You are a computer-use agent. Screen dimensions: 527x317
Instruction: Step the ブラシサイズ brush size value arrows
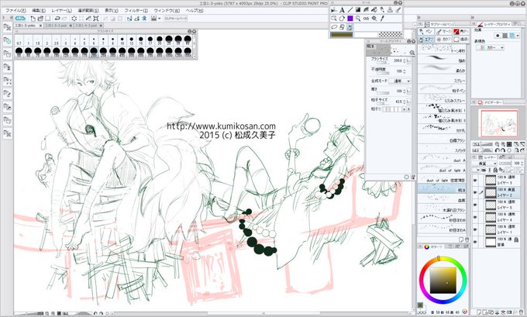[404, 61]
